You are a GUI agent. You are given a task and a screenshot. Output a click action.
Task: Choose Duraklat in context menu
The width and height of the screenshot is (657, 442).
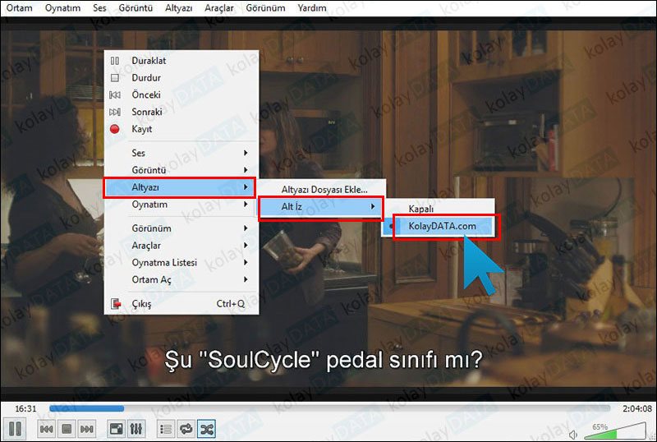(181, 61)
